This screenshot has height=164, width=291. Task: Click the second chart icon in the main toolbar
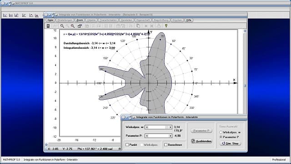[x=11, y=15]
